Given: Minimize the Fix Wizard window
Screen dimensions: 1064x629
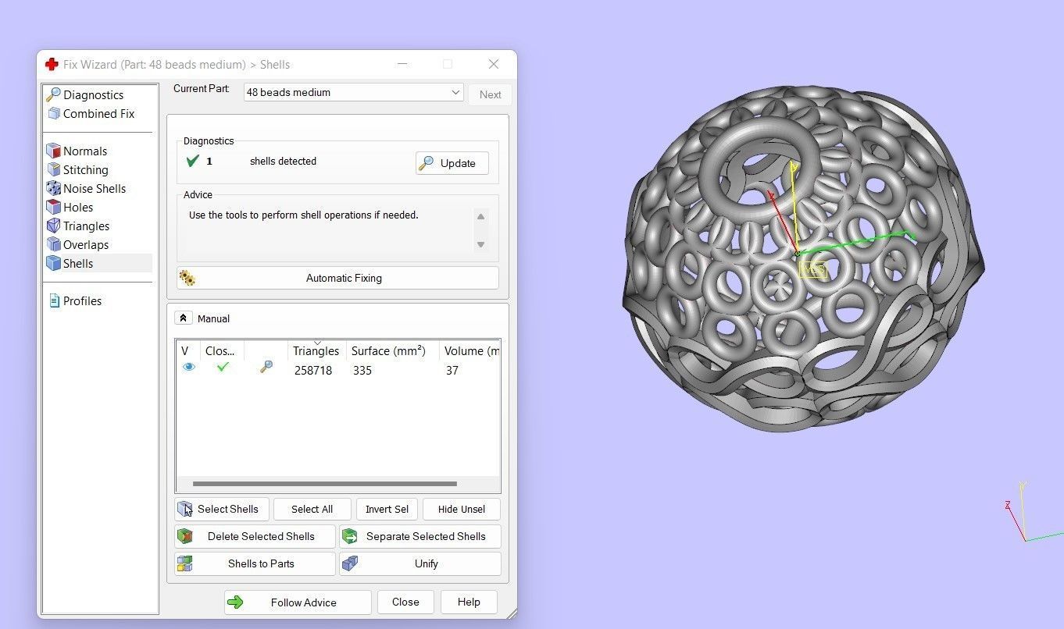Looking at the screenshot, I should tap(402, 64).
